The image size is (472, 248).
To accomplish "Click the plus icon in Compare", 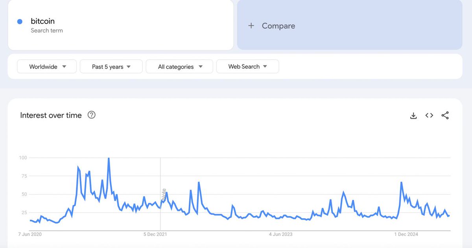I will 251,26.
